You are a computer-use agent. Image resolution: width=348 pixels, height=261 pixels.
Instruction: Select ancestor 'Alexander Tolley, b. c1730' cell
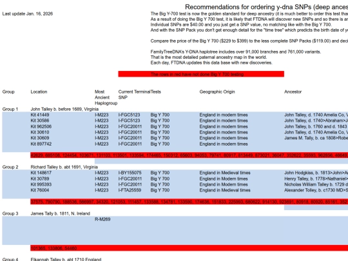click(316, 190)
